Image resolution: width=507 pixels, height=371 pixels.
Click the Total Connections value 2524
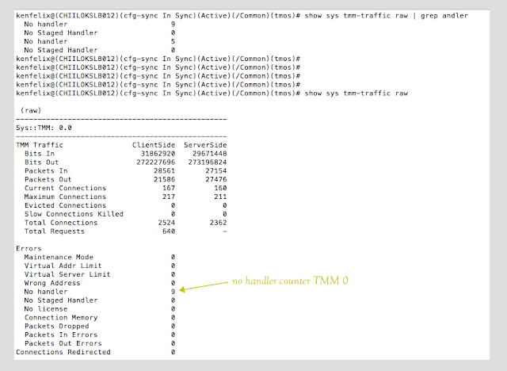tap(166, 223)
